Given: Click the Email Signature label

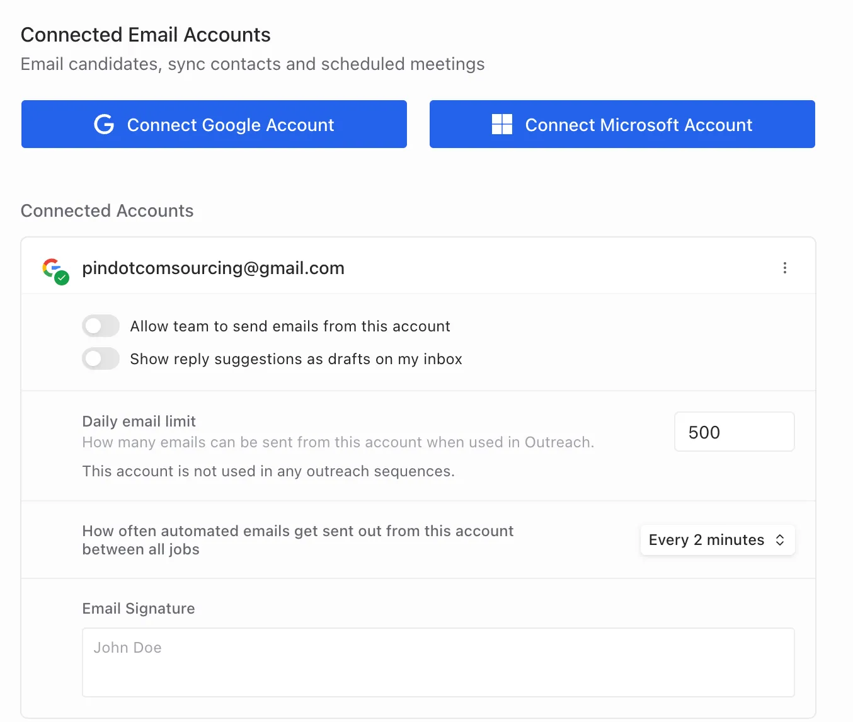Looking at the screenshot, I should point(139,609).
